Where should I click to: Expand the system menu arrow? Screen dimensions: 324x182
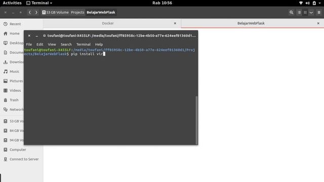(x=319, y=3)
